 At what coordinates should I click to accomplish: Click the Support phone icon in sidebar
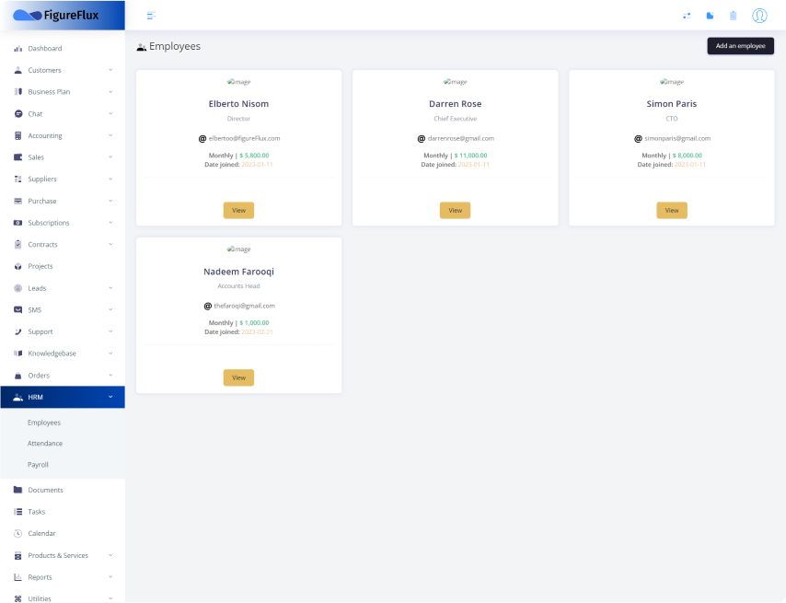tap(17, 331)
